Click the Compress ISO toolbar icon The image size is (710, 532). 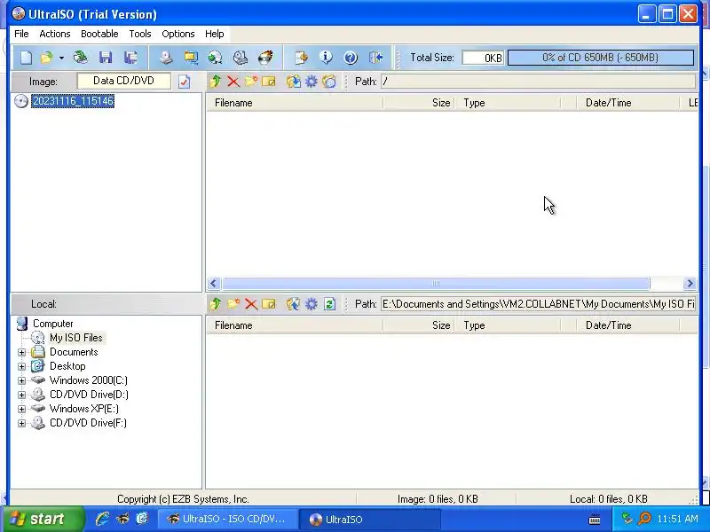pyautogui.click(x=191, y=58)
